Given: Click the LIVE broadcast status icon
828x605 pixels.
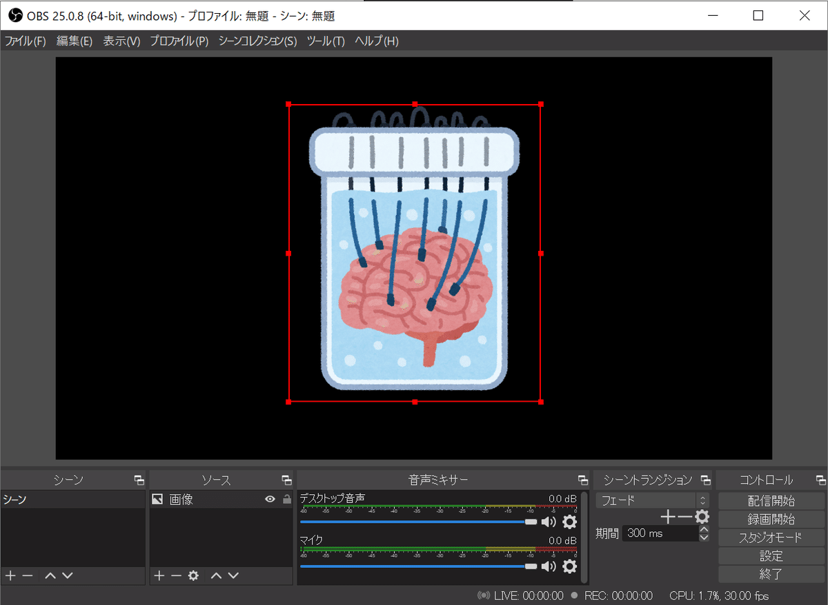Looking at the screenshot, I should pyautogui.click(x=484, y=595).
